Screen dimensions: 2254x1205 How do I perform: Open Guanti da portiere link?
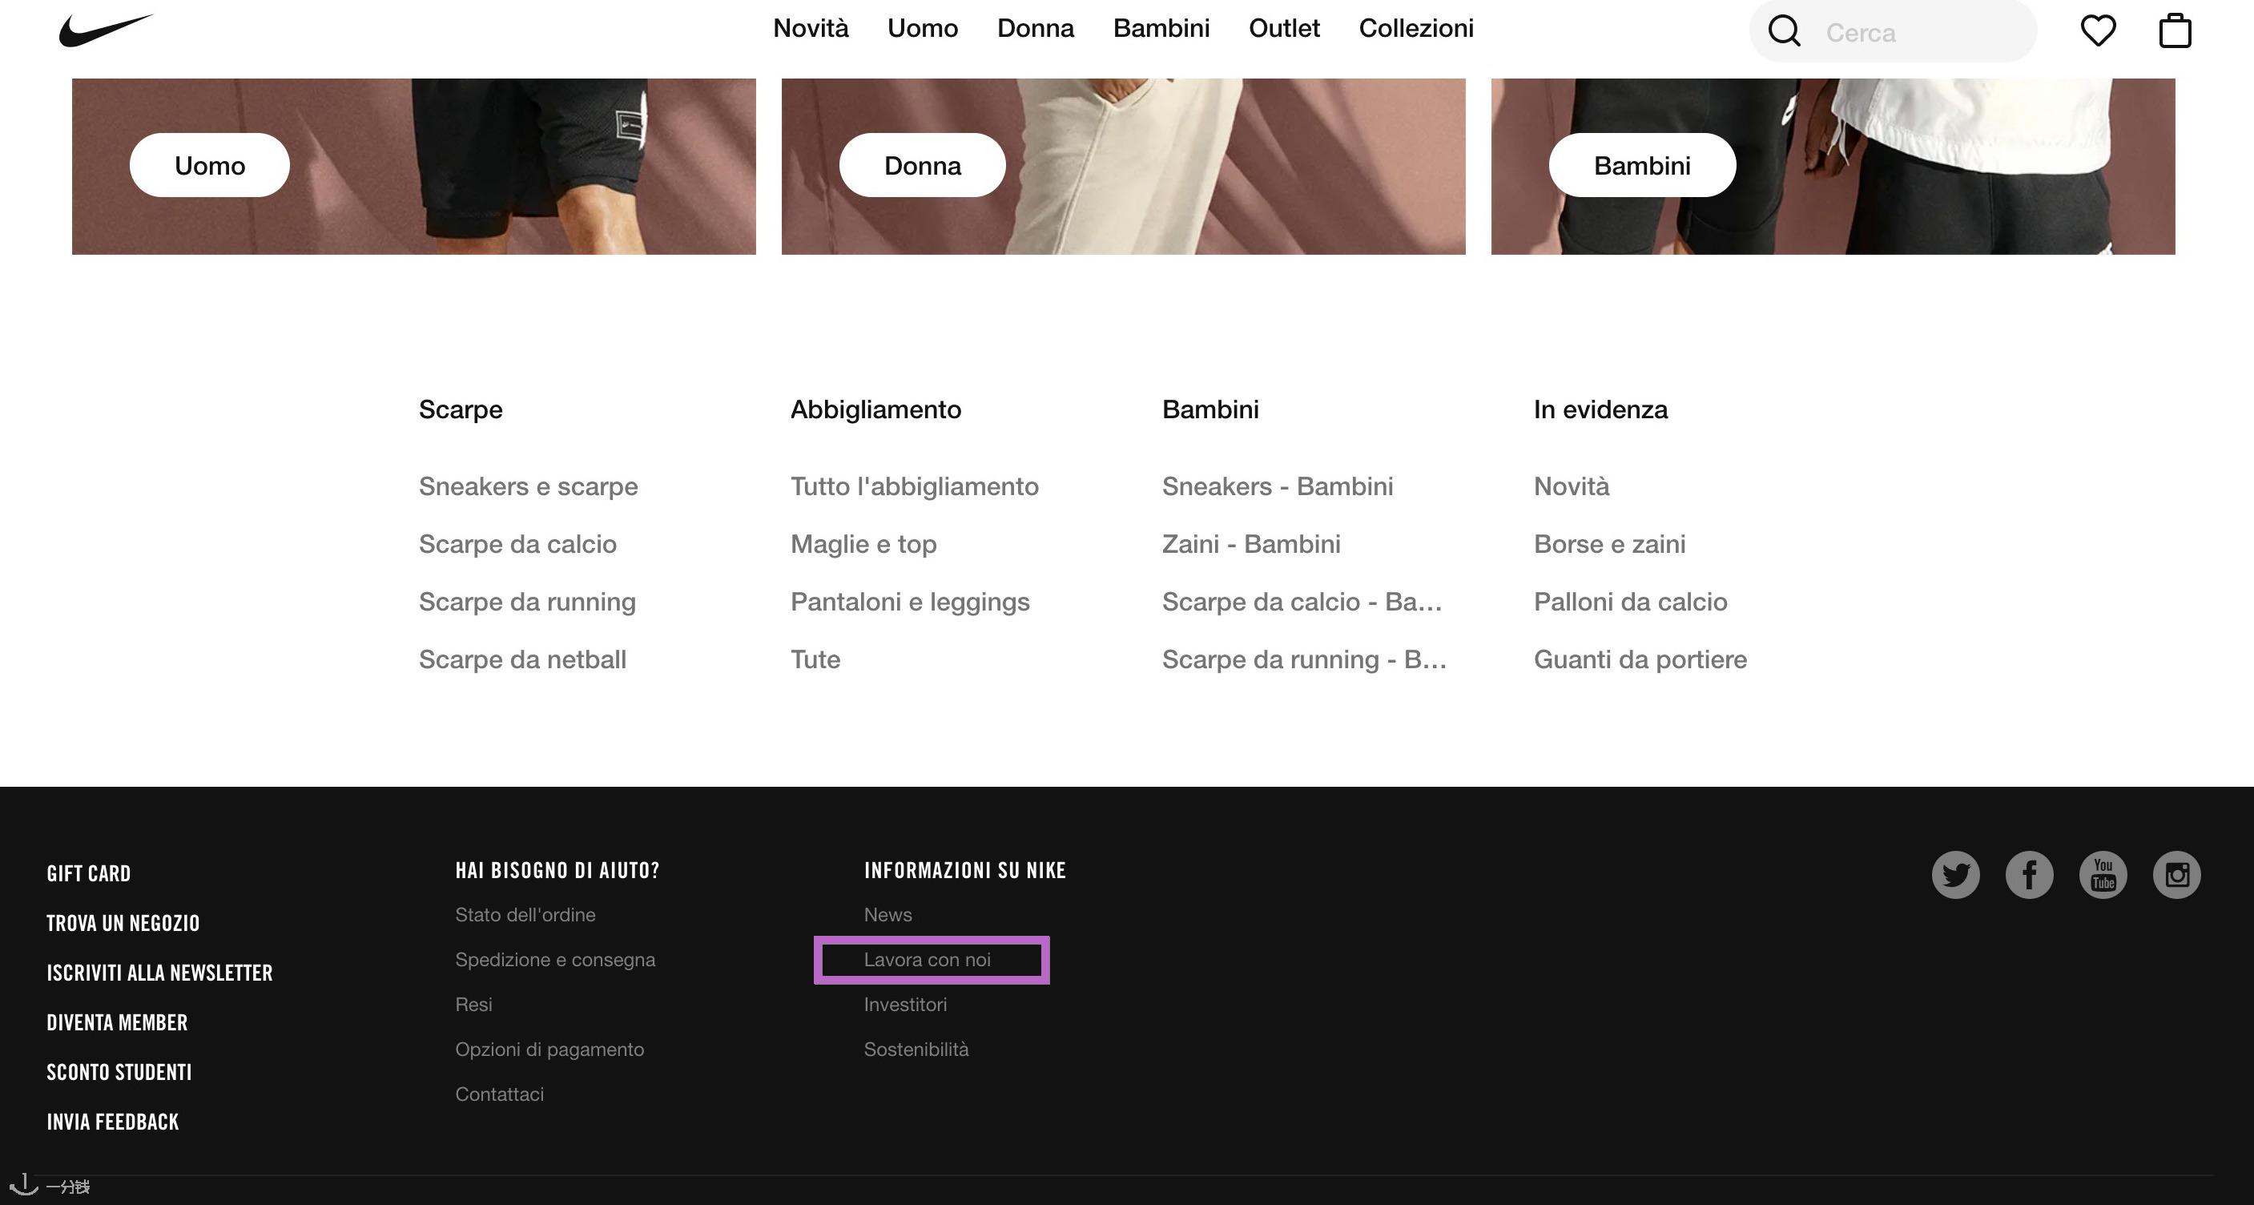click(1640, 660)
